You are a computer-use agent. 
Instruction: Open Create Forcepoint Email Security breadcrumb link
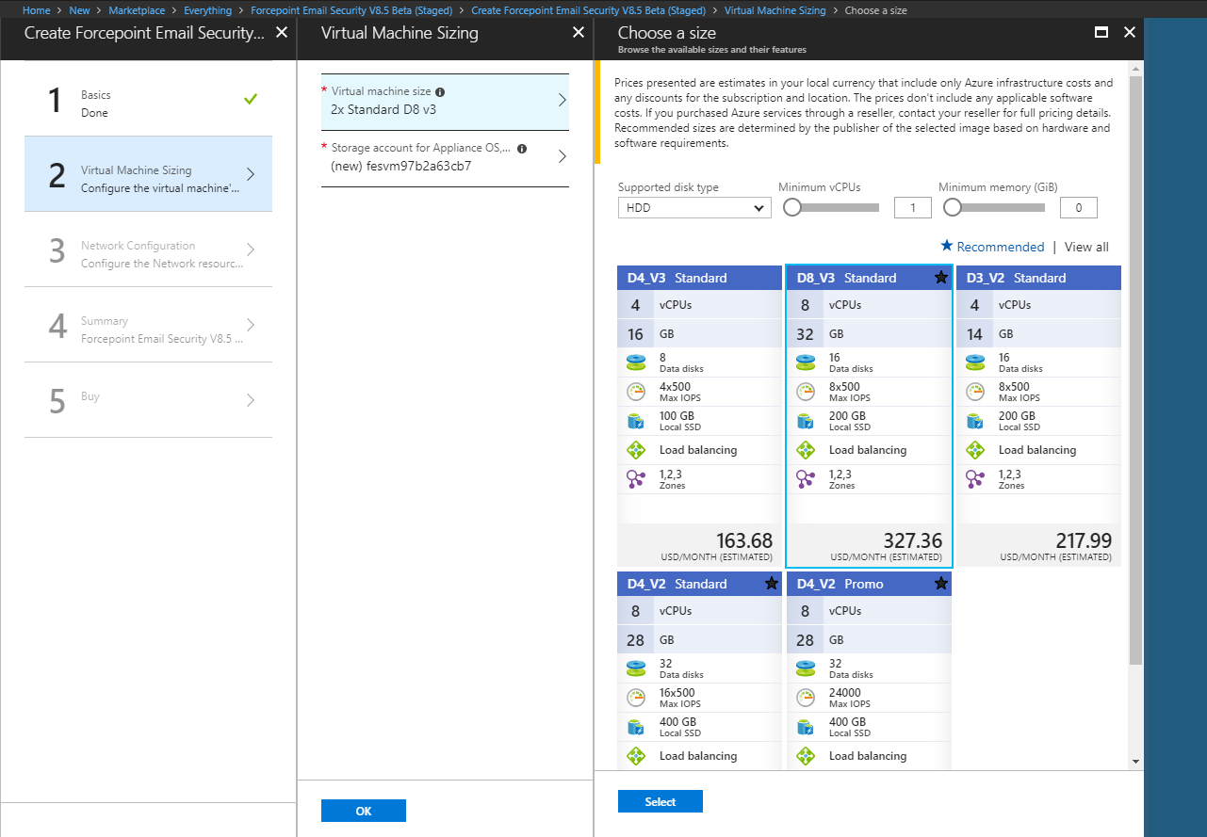(588, 10)
